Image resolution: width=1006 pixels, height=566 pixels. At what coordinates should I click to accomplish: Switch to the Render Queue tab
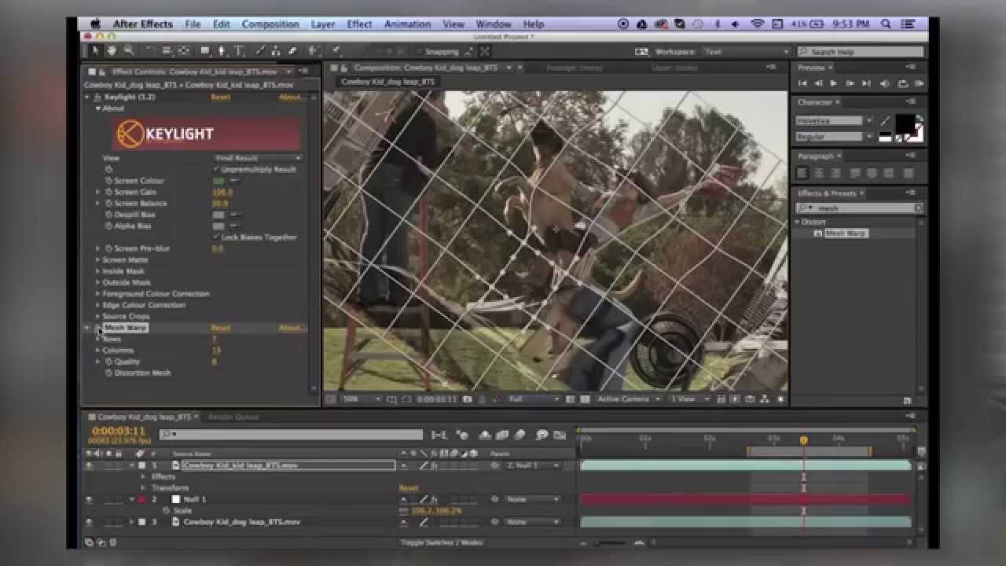233,417
